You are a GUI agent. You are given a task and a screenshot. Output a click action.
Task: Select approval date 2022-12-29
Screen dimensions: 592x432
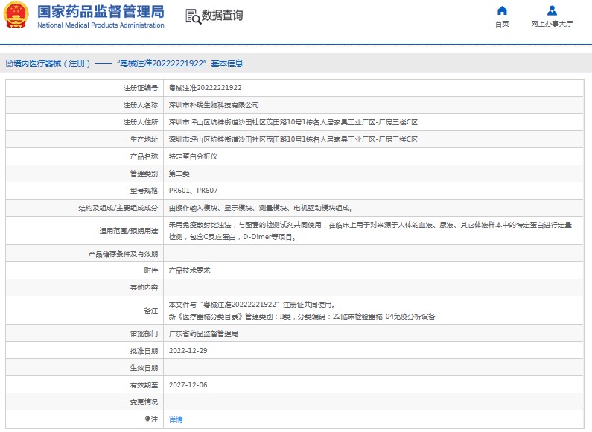[x=188, y=351]
